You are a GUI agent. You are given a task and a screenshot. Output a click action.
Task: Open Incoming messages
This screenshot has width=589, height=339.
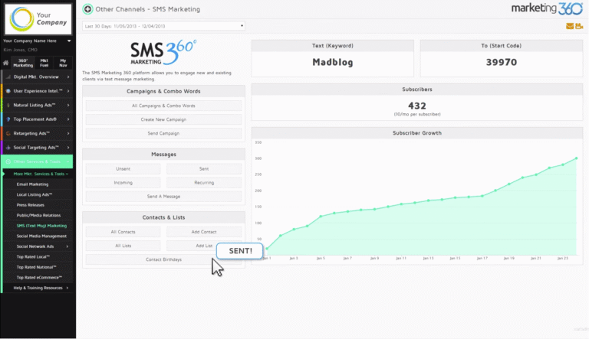(123, 183)
